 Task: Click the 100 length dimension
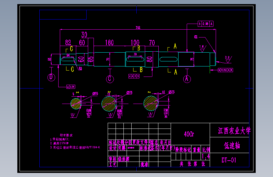[135, 43]
